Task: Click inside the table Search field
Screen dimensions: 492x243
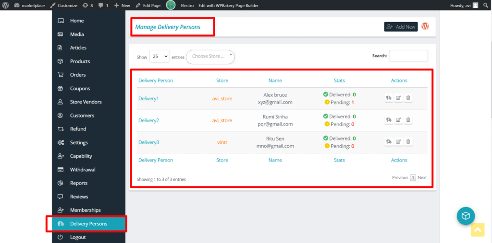Action: point(408,56)
